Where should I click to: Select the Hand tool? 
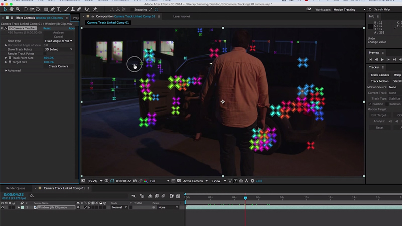tap(11, 9)
